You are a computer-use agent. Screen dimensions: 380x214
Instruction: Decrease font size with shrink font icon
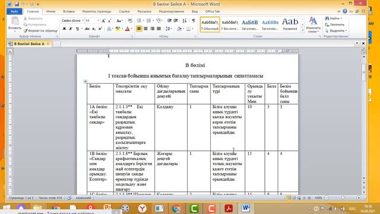[109, 21]
